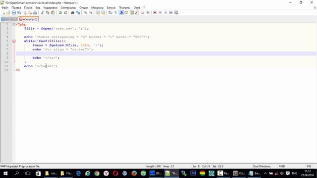Show hidden tray icons with the chevron
Image resolution: width=317 pixels, height=178 pixels.
(x=265, y=174)
